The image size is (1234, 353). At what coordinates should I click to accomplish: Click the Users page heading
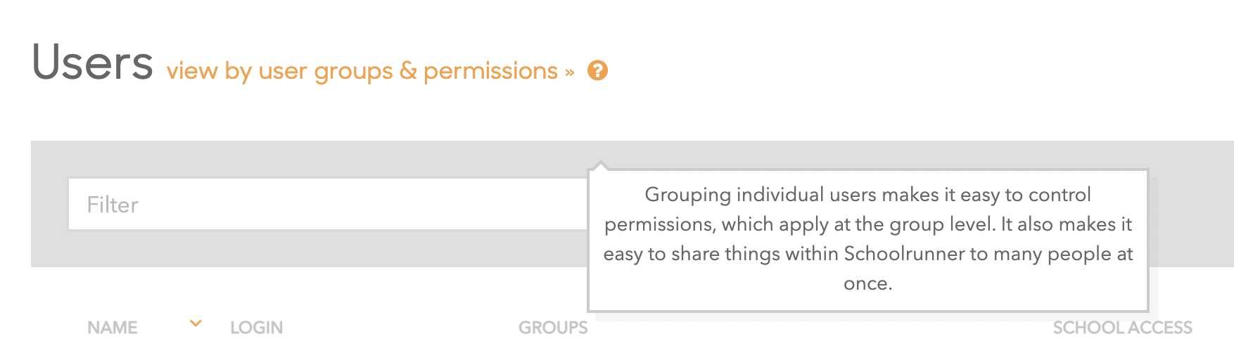92,63
